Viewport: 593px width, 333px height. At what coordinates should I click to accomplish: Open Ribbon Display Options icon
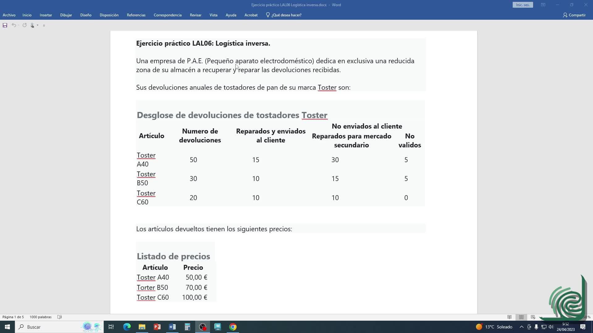(543, 5)
